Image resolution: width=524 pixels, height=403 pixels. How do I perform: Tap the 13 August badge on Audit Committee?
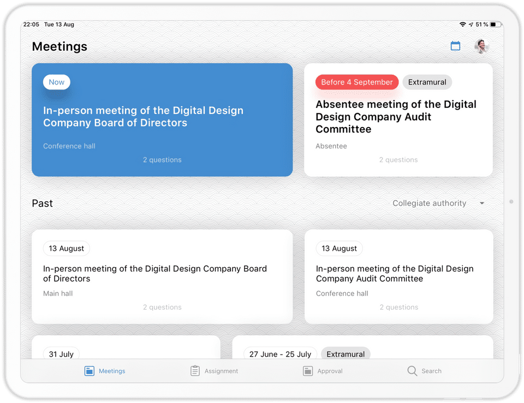pyautogui.click(x=339, y=249)
